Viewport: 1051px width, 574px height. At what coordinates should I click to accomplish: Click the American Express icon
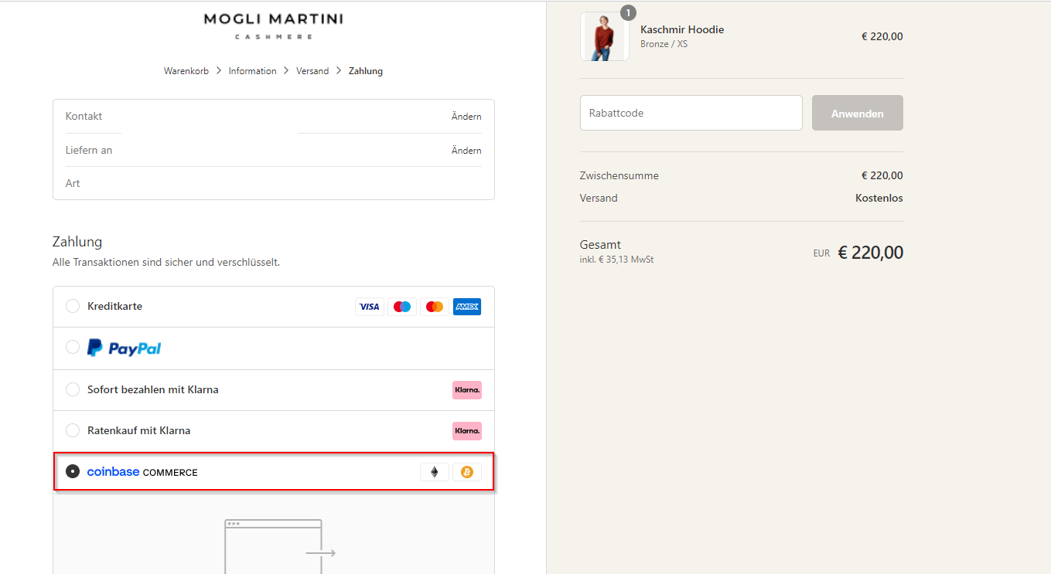coord(467,307)
